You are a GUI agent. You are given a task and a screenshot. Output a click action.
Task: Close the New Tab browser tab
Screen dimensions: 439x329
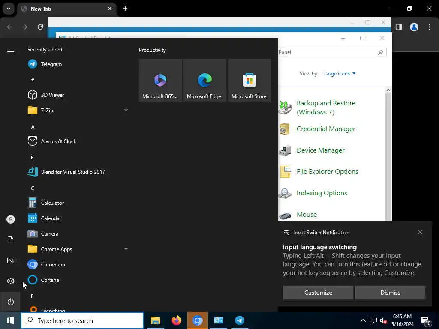(x=110, y=9)
